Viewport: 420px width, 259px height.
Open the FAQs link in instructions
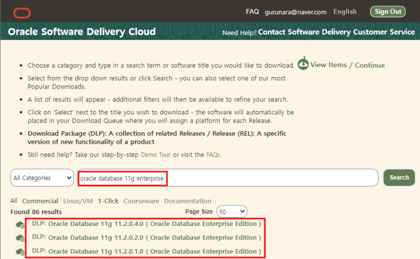pyautogui.click(x=213, y=155)
